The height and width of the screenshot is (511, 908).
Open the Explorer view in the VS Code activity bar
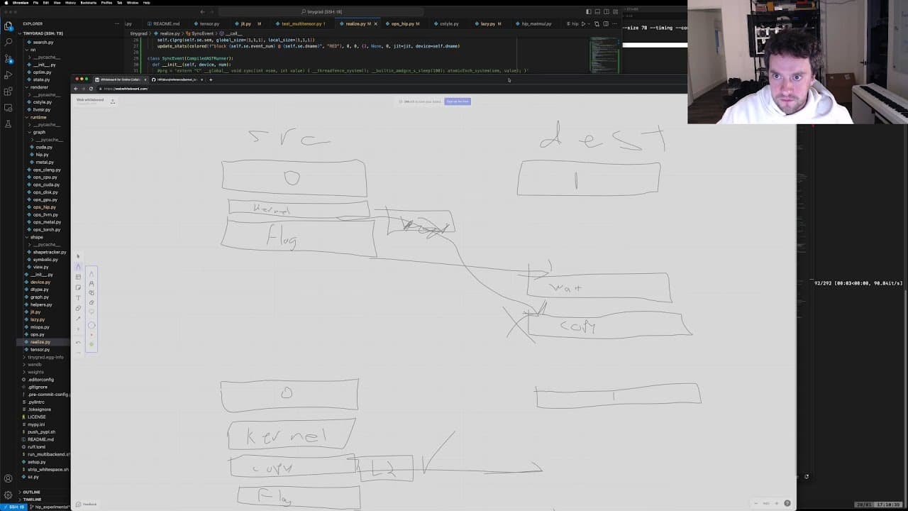click(x=9, y=26)
